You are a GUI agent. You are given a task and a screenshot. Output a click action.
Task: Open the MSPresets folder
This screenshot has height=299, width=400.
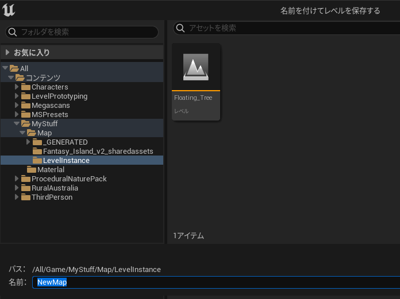(x=49, y=115)
